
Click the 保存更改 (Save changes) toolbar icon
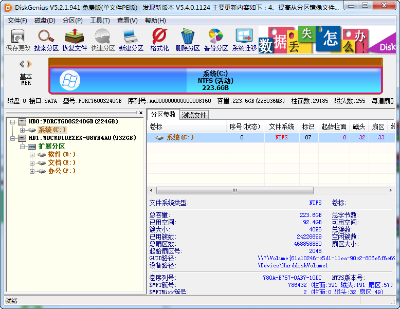(18, 40)
